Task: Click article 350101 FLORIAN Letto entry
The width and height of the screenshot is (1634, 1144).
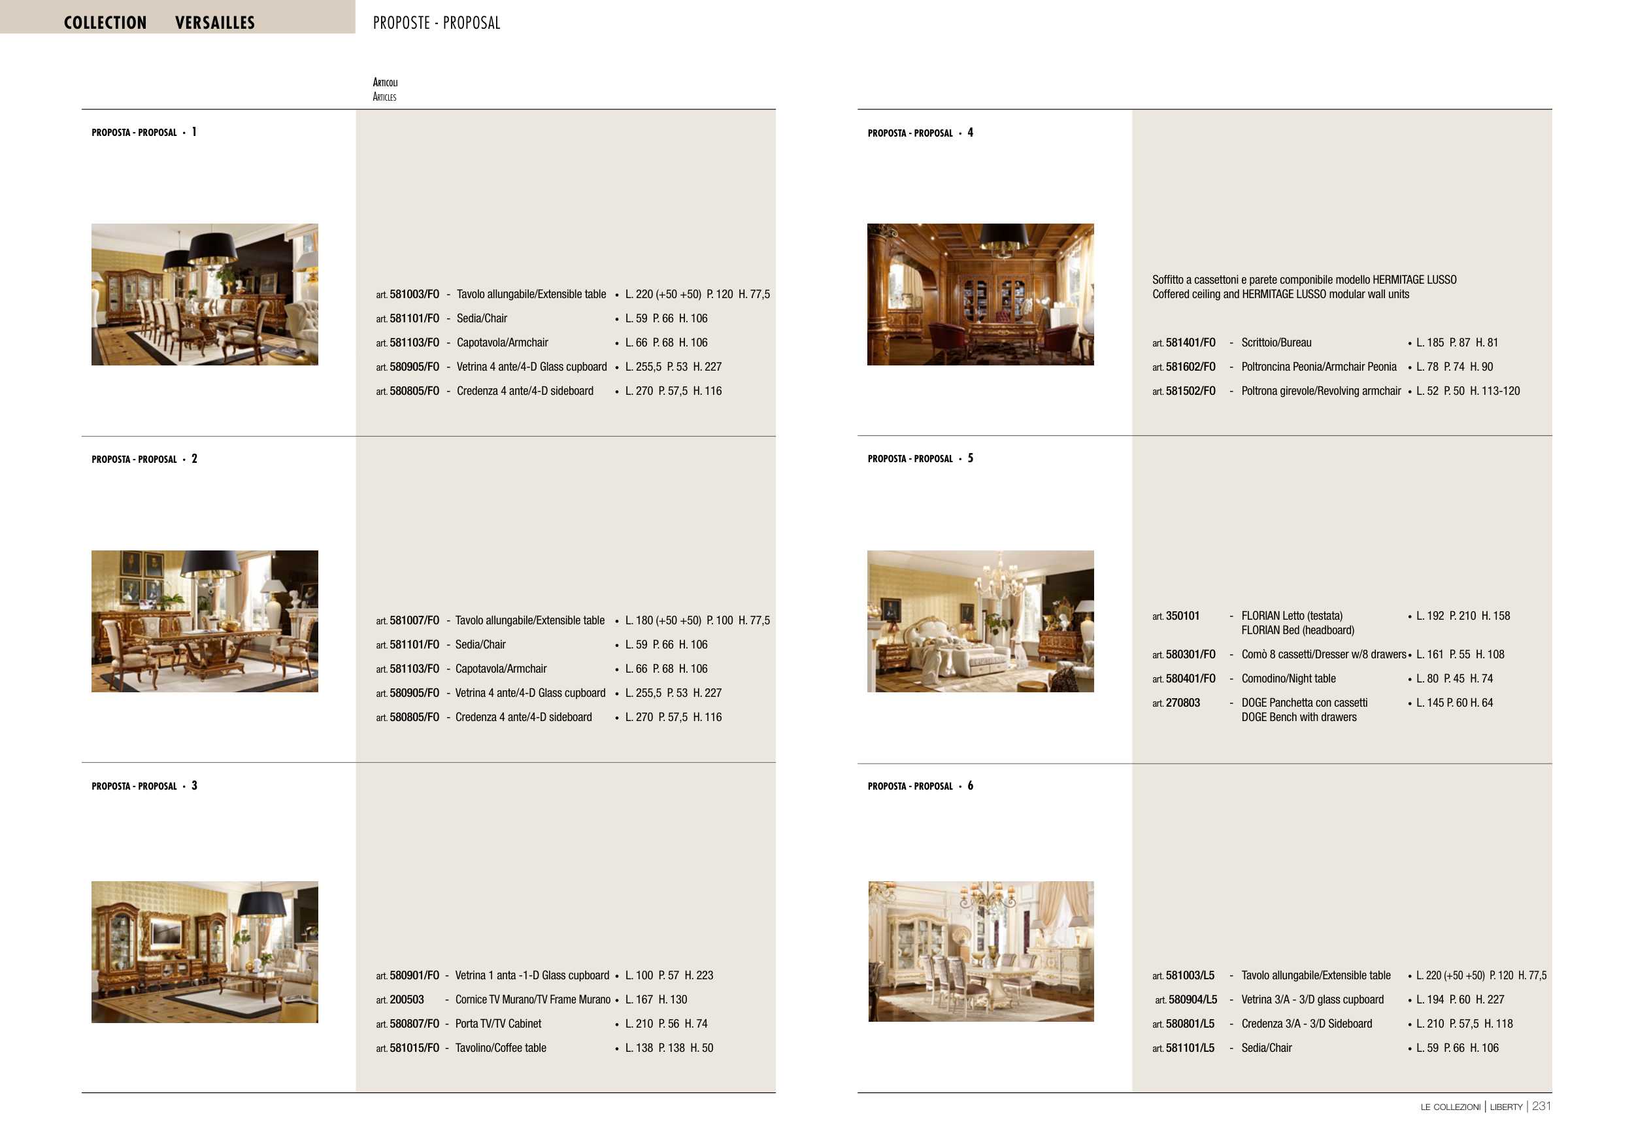Action: coord(1182,616)
